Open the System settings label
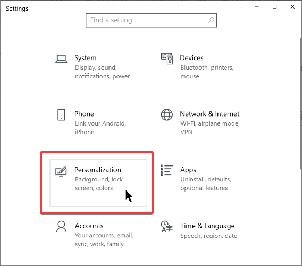The width and height of the screenshot is (302, 266). pyautogui.click(x=85, y=58)
